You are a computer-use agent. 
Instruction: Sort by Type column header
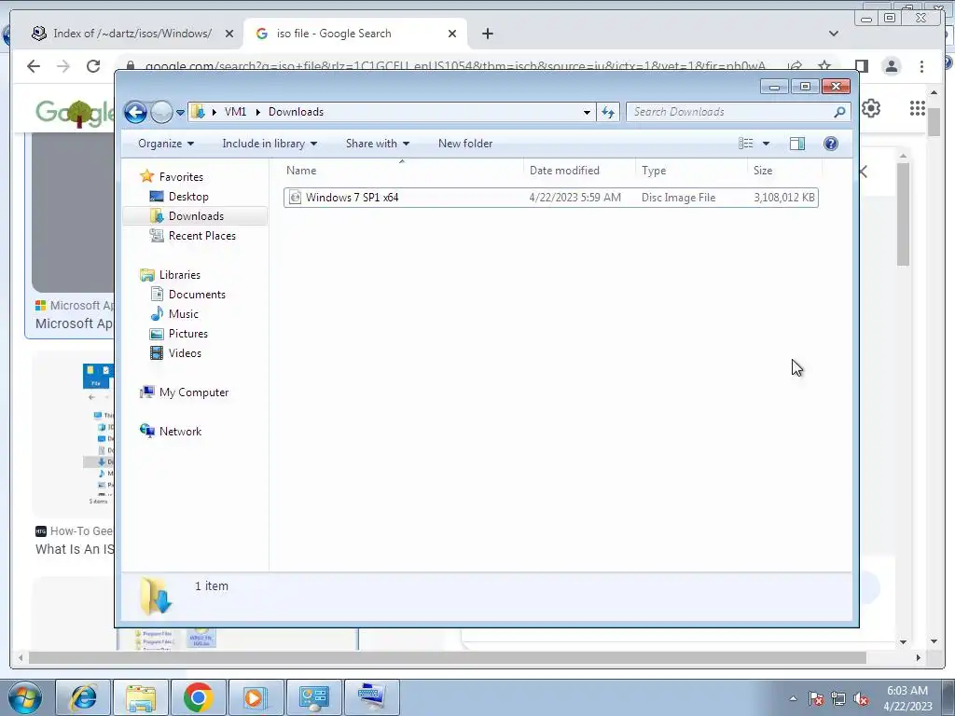(691, 171)
